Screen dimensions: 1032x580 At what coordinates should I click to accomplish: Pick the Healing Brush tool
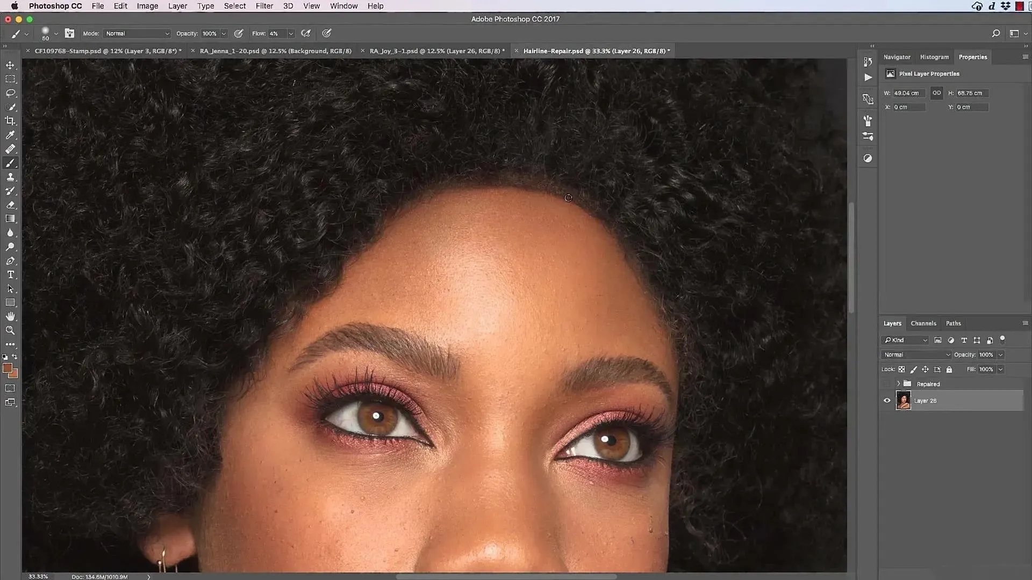point(10,149)
